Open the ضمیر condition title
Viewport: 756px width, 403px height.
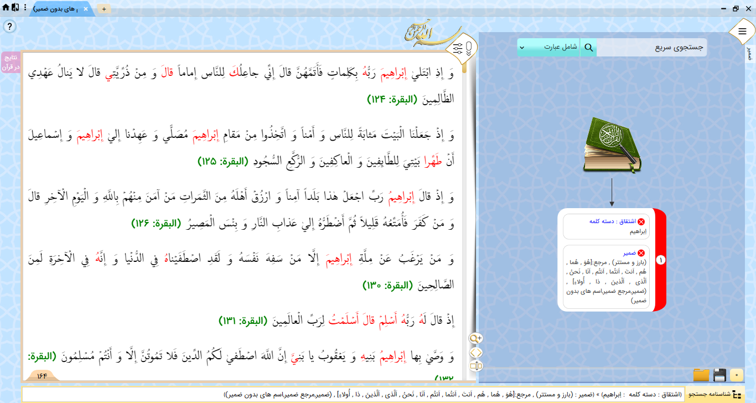point(629,253)
